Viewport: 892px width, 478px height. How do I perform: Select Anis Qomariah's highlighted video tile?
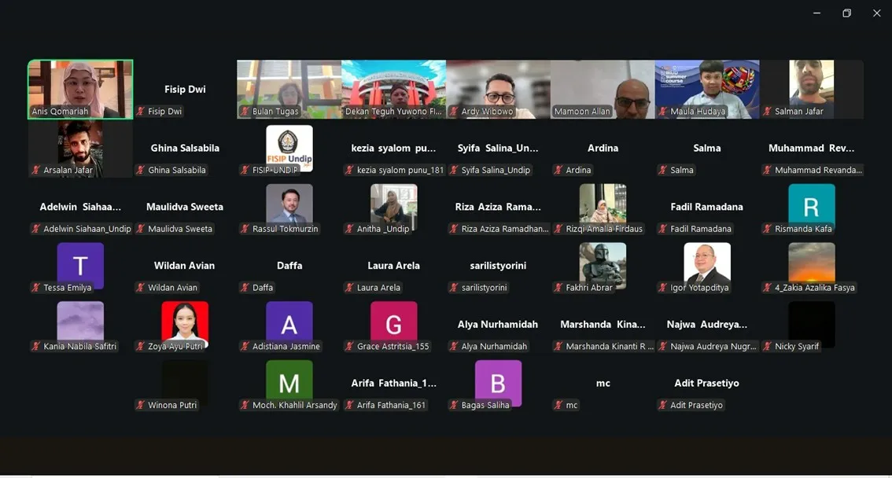pos(80,88)
